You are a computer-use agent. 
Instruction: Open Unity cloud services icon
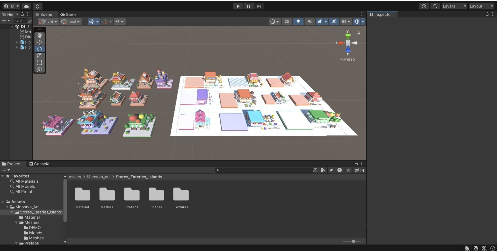point(26,6)
